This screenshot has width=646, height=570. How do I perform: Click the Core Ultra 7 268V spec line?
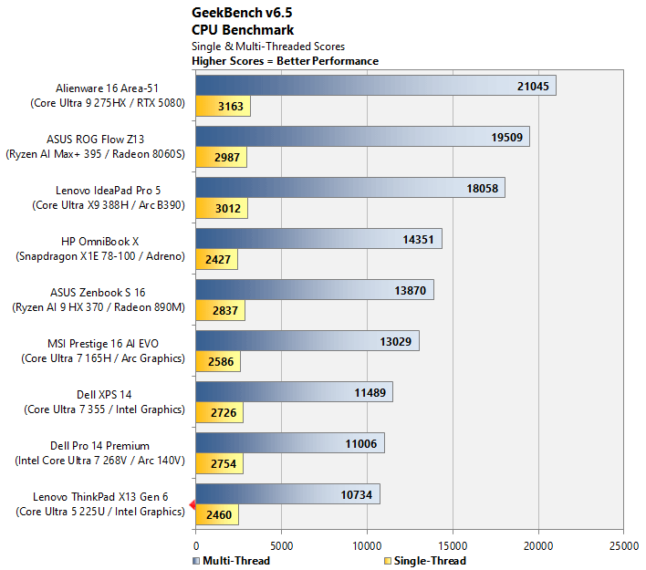coord(100,461)
